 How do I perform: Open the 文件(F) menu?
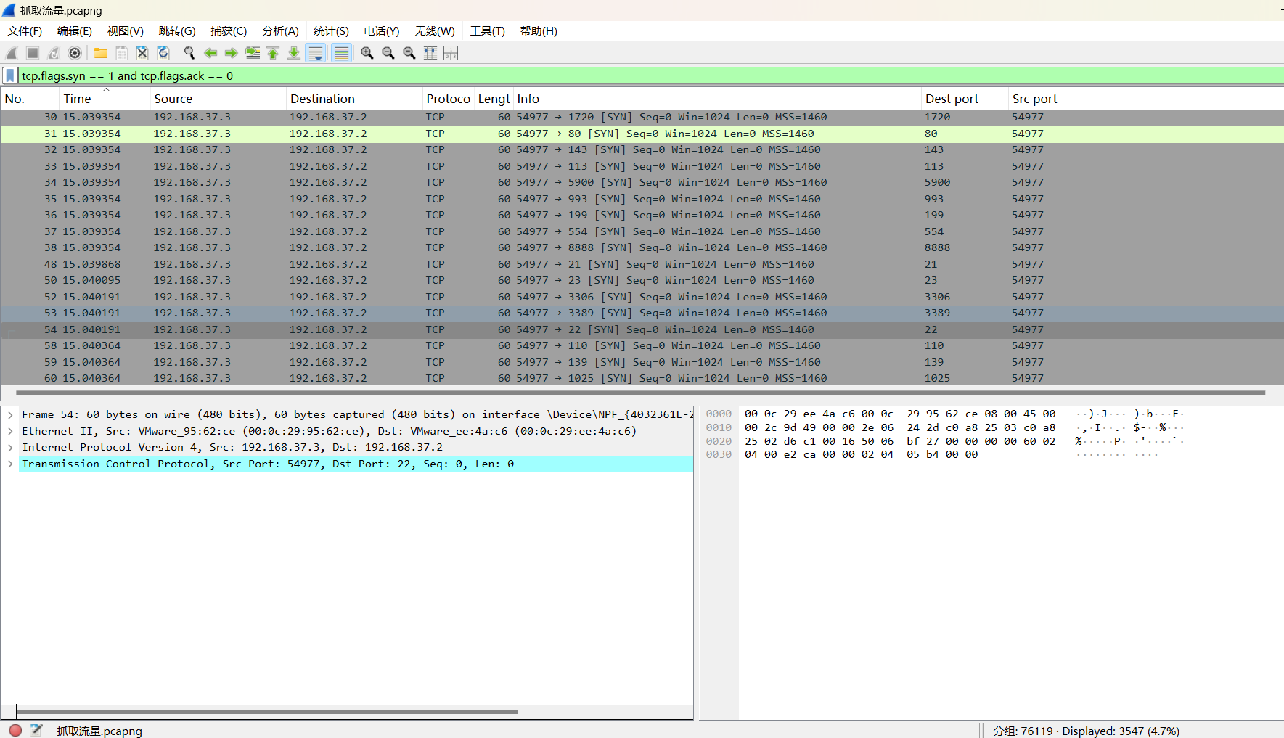(25, 31)
